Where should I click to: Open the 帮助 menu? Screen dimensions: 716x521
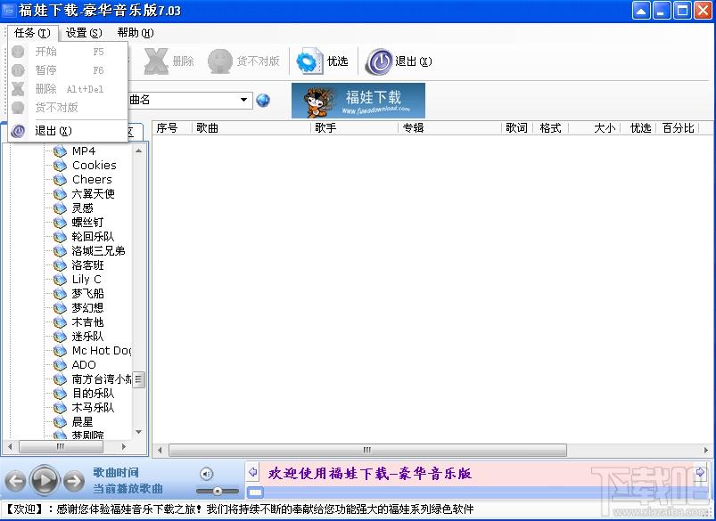pos(135,33)
